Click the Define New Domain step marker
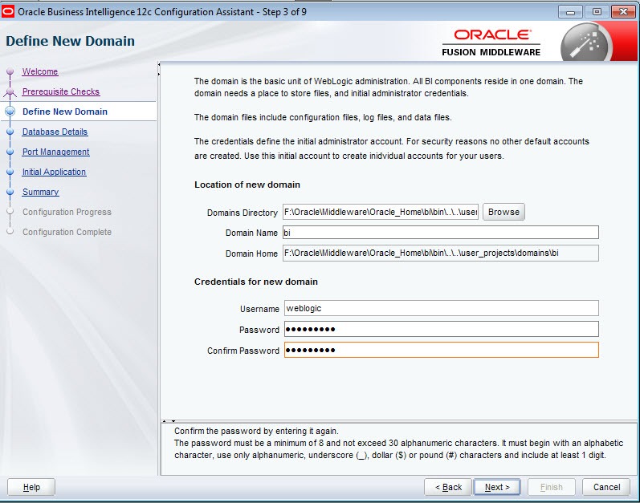Screen dimensions: 640x503 (10, 112)
